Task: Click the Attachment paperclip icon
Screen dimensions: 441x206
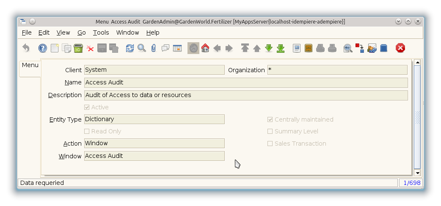Action: point(154,48)
